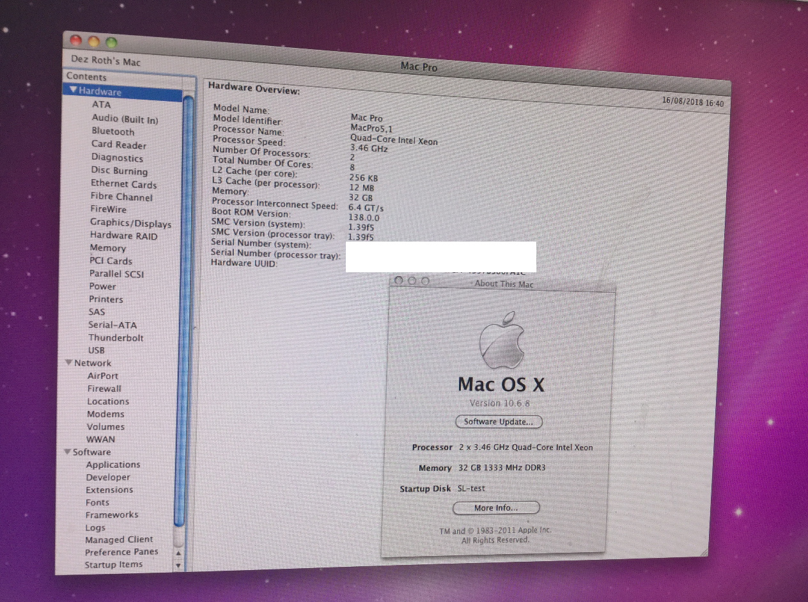Select the Network category header
808x602 pixels.
(x=93, y=362)
